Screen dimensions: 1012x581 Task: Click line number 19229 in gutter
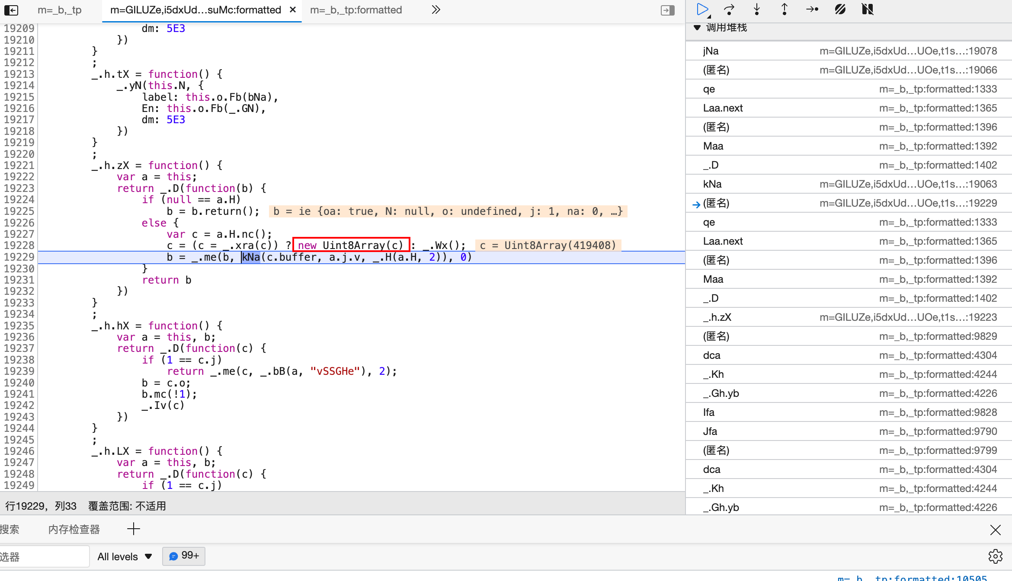[19, 257]
